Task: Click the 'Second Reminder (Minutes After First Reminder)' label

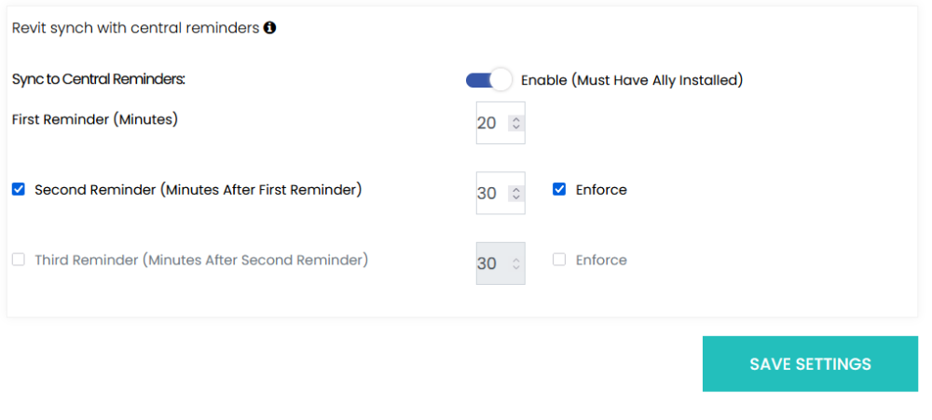Action: (x=198, y=189)
